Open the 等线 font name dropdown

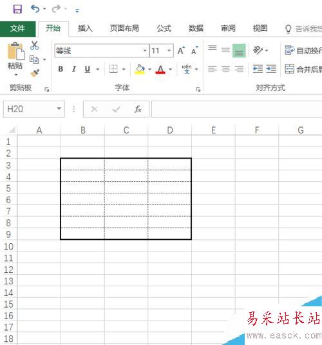pyautogui.click(x=145, y=50)
